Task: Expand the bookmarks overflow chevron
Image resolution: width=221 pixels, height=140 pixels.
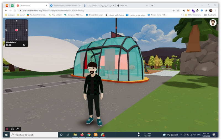Action: tap(181, 15)
